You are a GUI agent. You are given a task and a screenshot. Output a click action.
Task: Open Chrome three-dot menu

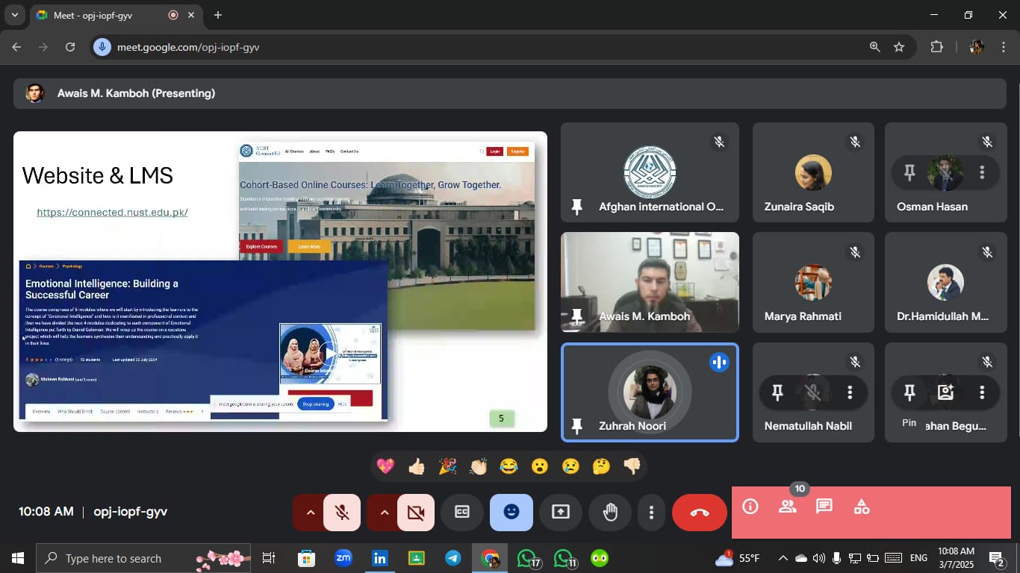pyautogui.click(x=1003, y=47)
